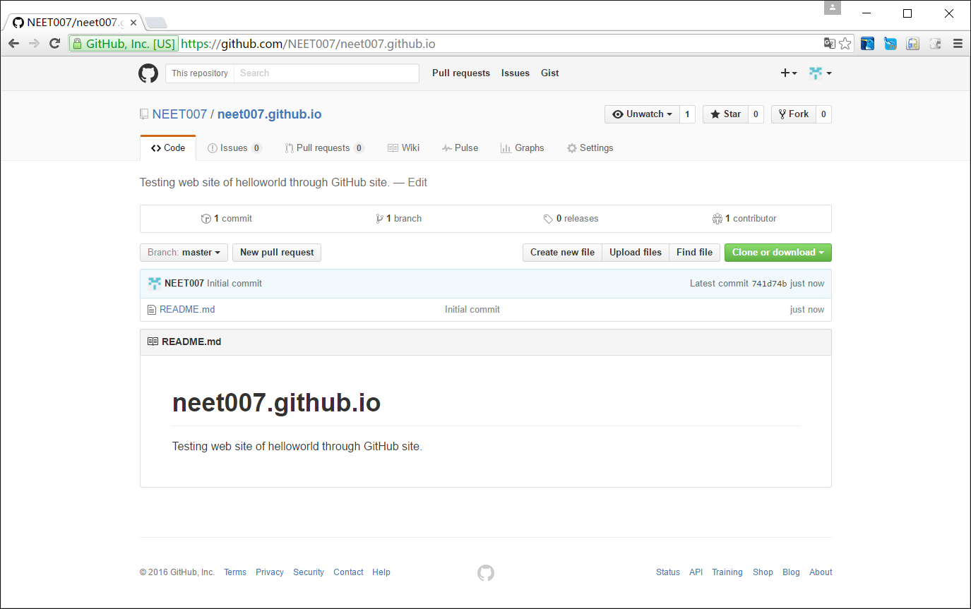The image size is (971, 609).
Task: Click NEET007 author name in commit bar
Action: tap(184, 284)
